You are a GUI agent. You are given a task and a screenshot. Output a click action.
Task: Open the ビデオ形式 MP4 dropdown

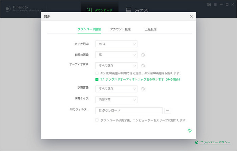116,44
